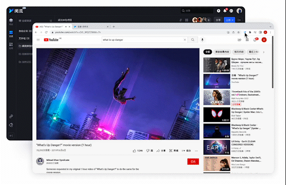This screenshot has height=185, width=286.
Task: Click upload icon in Yueliu top bar
Action: pyautogui.click(x=218, y=11)
